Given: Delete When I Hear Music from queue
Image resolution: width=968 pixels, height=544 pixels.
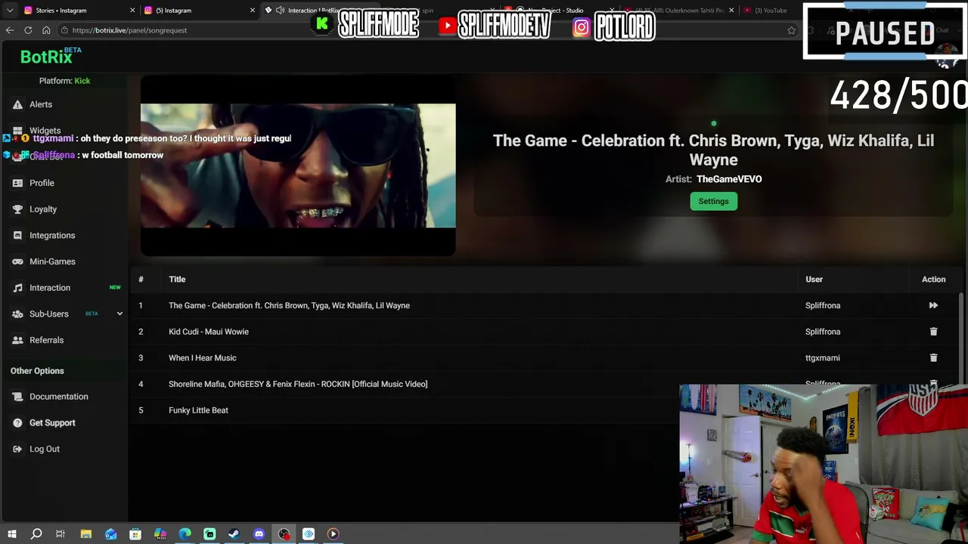Looking at the screenshot, I should (x=933, y=358).
